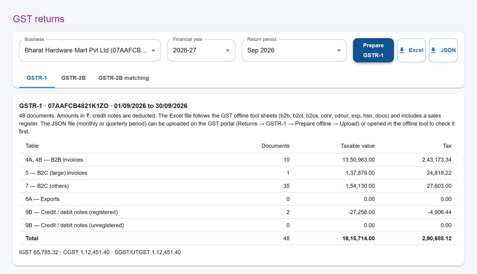Click the total tax 2,90,688.12
477x274 pixels.
click(x=437, y=239)
